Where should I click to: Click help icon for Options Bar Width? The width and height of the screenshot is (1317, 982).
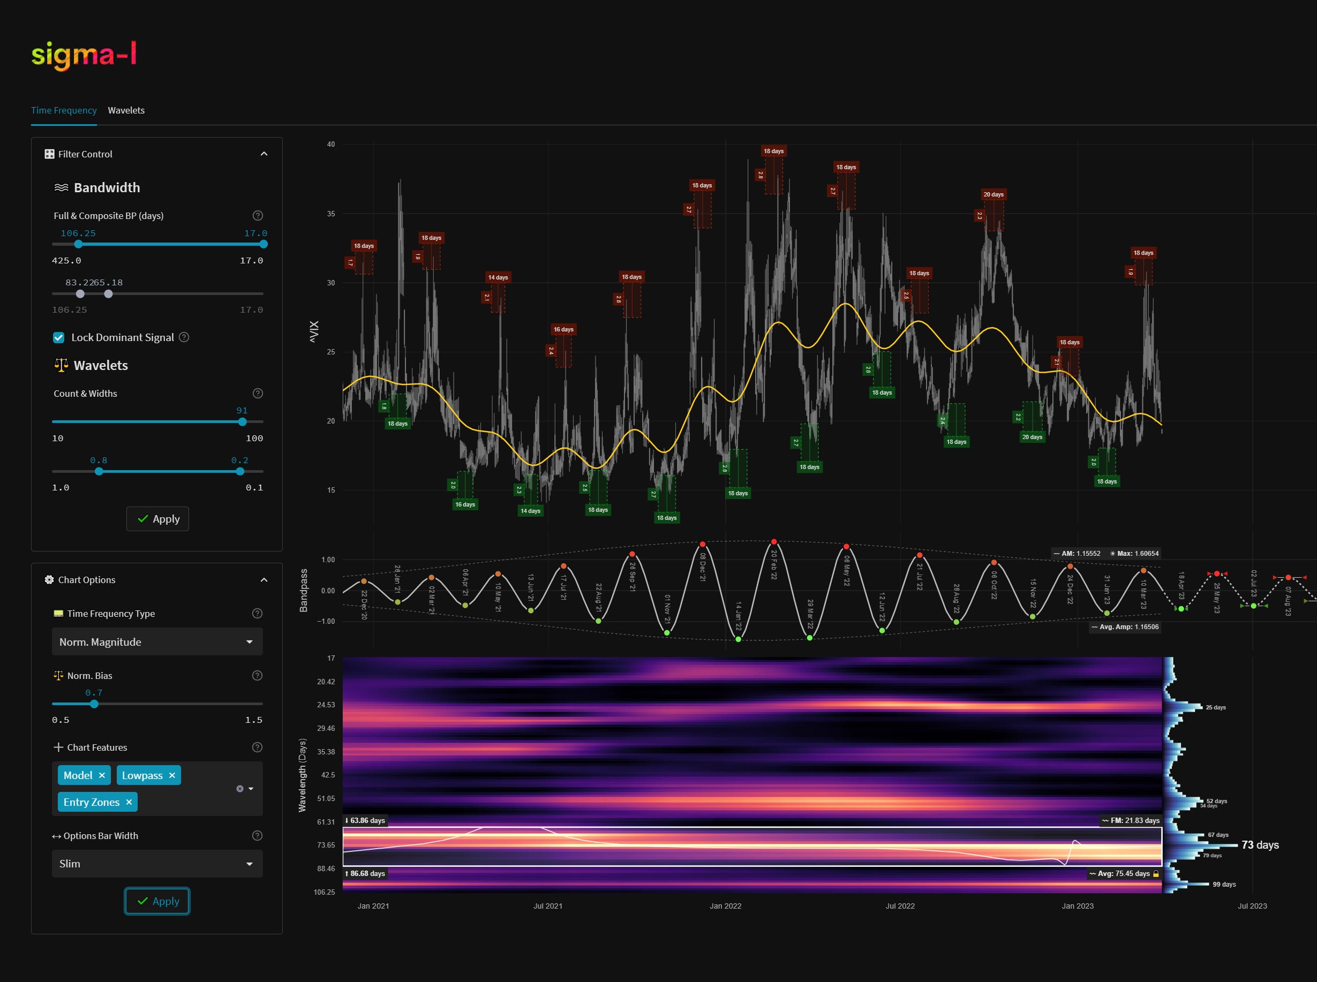(258, 836)
